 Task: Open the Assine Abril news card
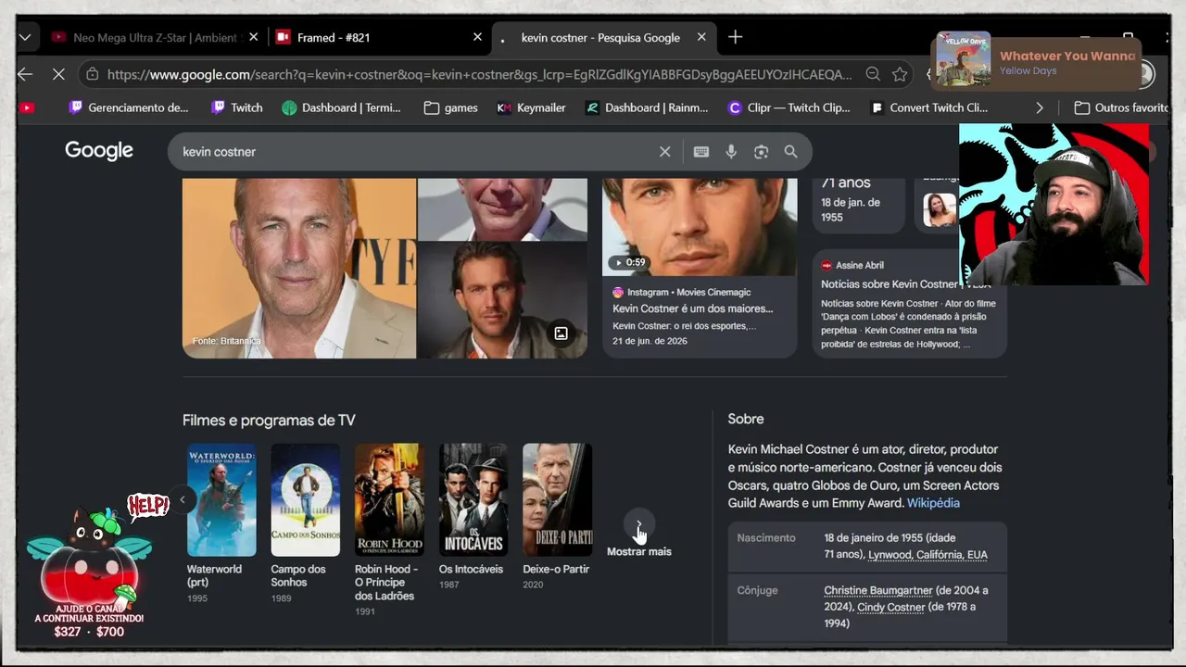(910, 304)
